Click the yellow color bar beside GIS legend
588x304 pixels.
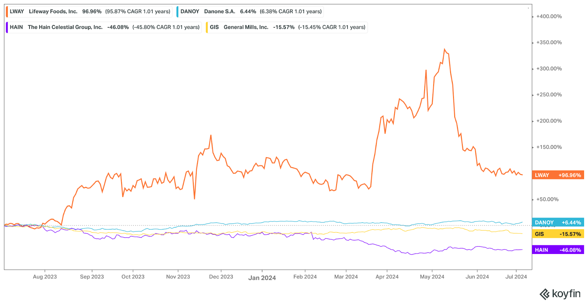(207, 27)
